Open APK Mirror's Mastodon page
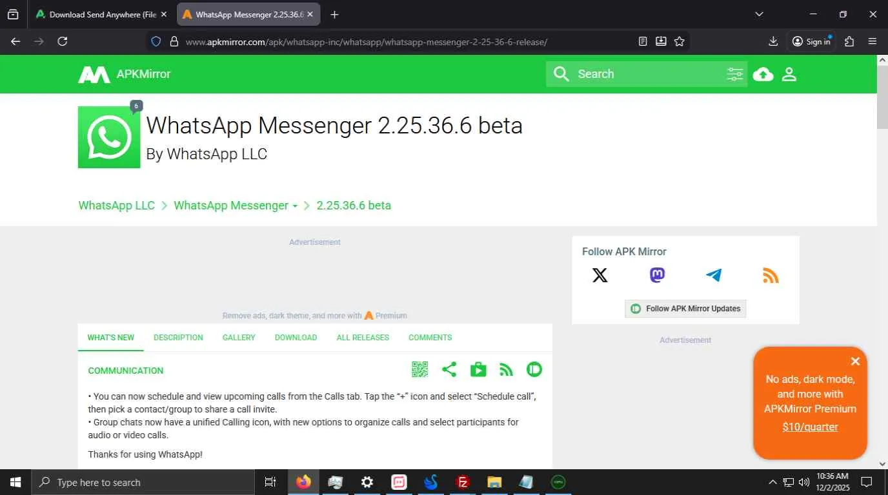The height and width of the screenshot is (495, 888). pos(657,275)
